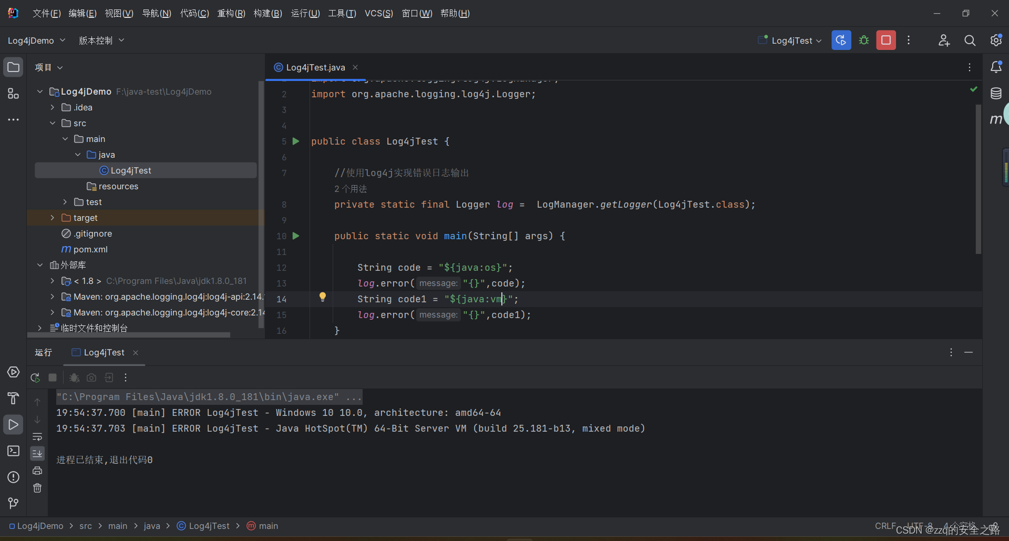Image resolution: width=1009 pixels, height=541 pixels.
Task: Open the Run tool window icon
Action: (x=13, y=425)
